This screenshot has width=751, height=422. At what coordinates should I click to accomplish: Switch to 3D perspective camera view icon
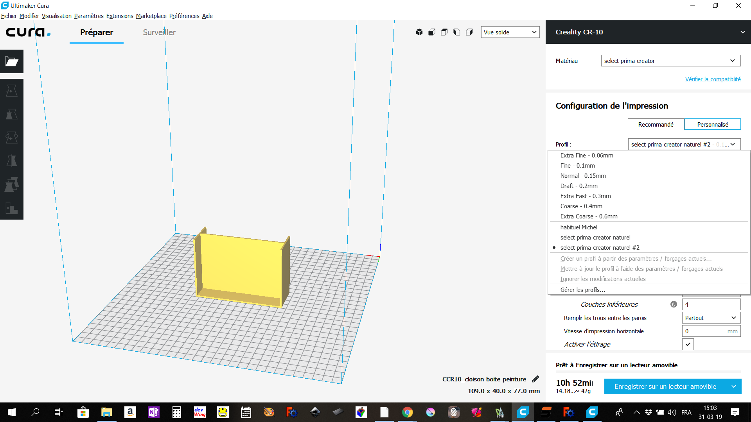pos(419,32)
